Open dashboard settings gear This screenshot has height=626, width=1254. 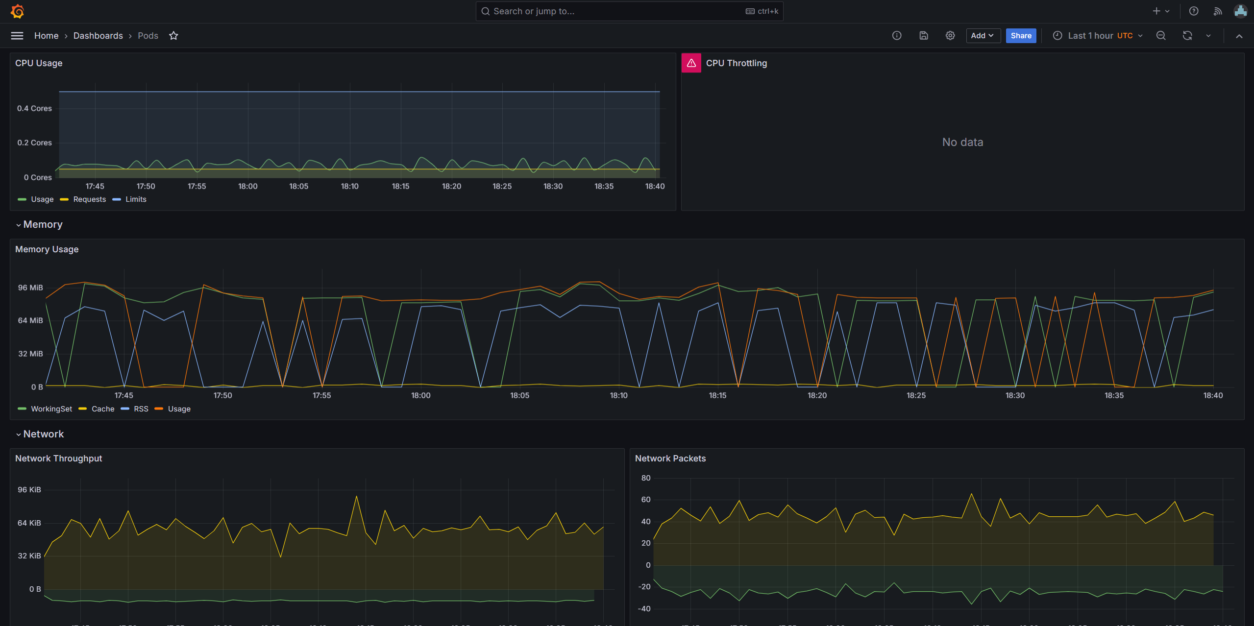point(950,36)
